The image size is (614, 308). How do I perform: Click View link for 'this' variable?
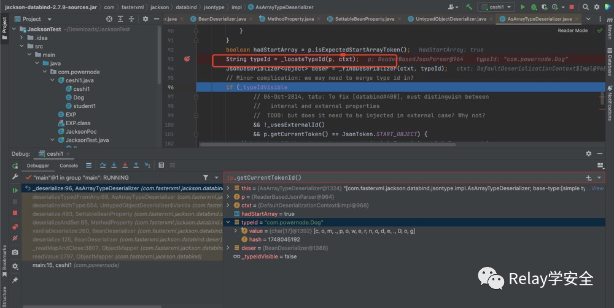coord(597,188)
